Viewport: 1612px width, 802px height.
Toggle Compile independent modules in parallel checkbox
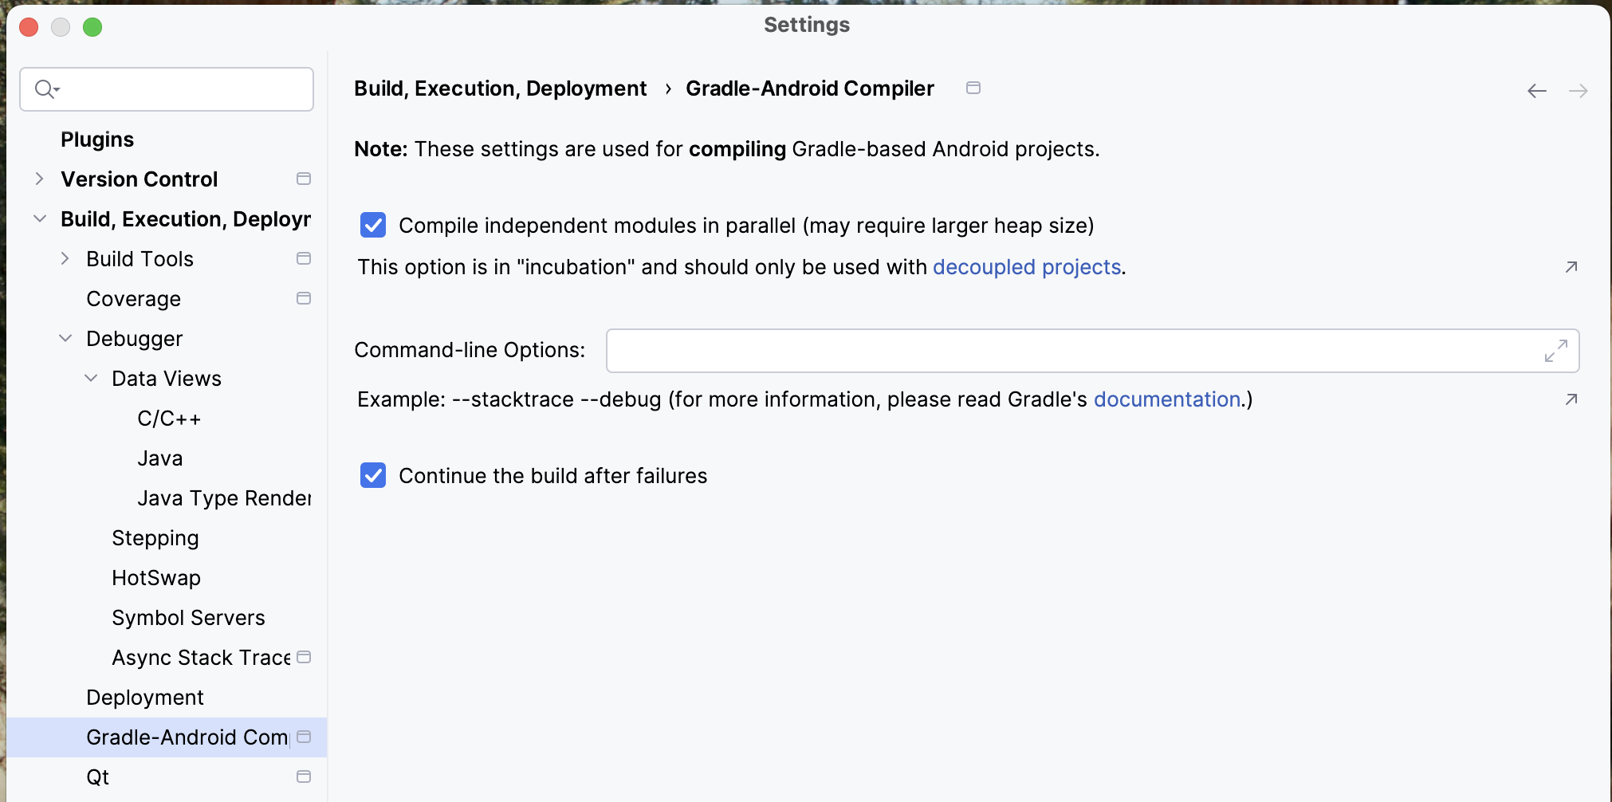tap(373, 226)
